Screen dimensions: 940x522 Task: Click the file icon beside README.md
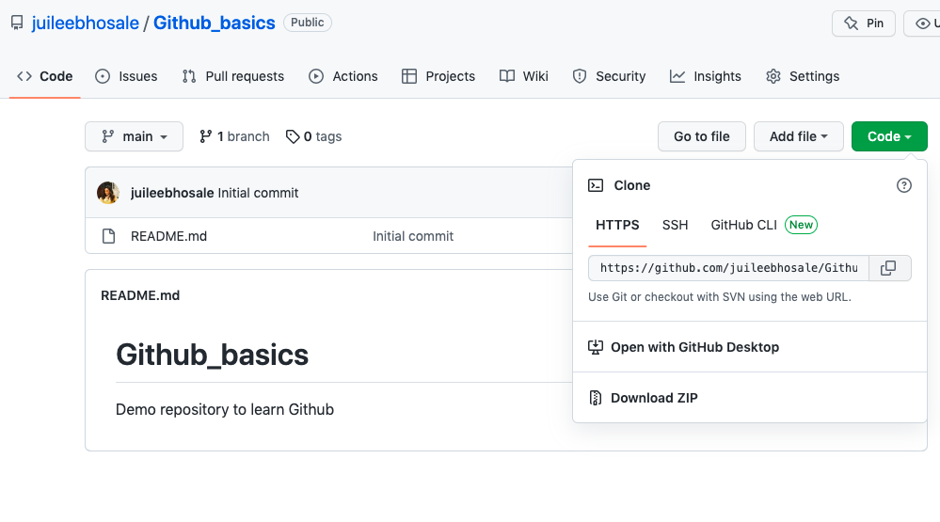tap(108, 236)
